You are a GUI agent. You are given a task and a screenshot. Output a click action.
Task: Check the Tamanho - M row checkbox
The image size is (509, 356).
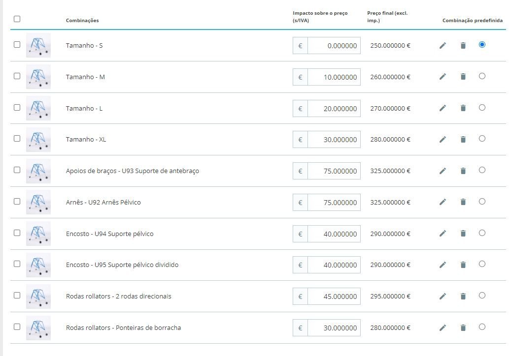[x=17, y=76]
